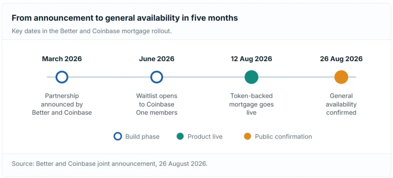Click the 12 Aug 2026 date heading
393x178 pixels.
(251, 59)
